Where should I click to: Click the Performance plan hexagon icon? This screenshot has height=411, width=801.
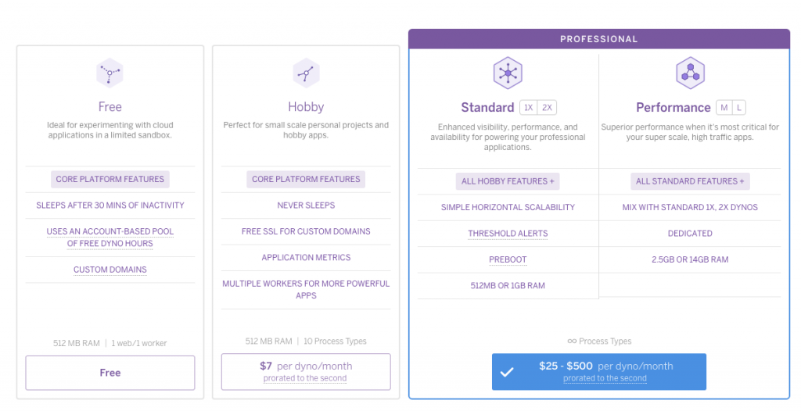click(x=690, y=73)
